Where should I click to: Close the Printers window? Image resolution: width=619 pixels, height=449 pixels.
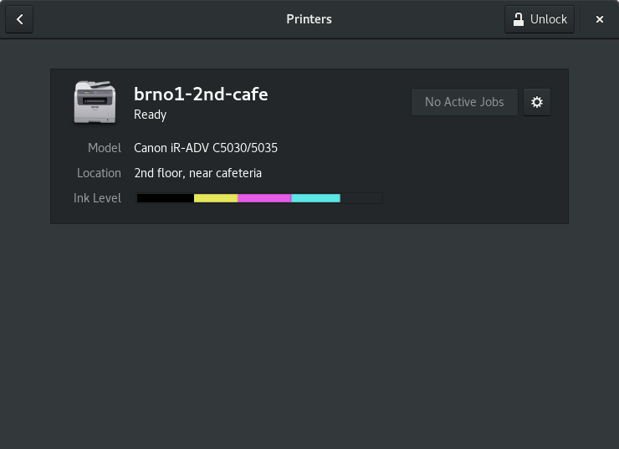(599, 19)
